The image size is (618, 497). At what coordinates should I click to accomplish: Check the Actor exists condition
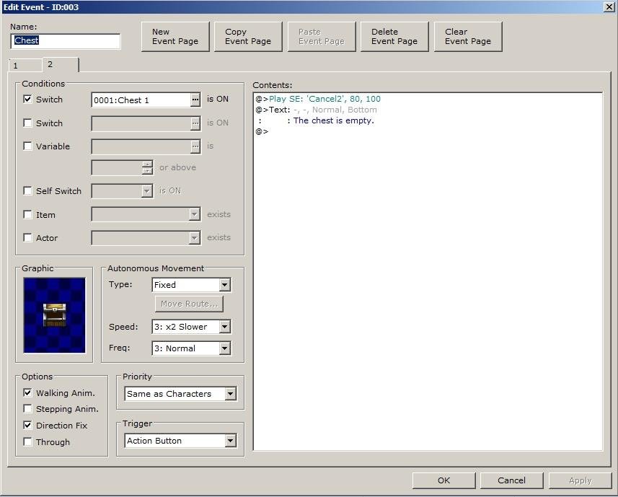[27, 237]
